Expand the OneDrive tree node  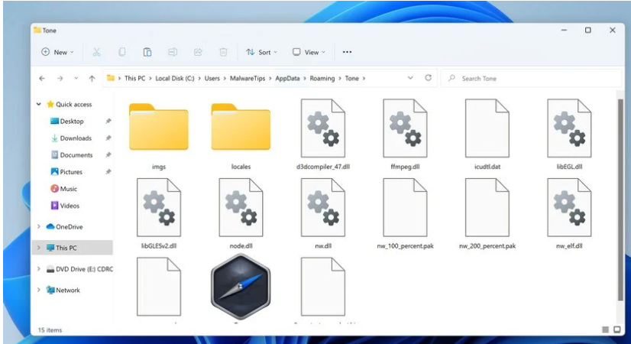coord(39,227)
